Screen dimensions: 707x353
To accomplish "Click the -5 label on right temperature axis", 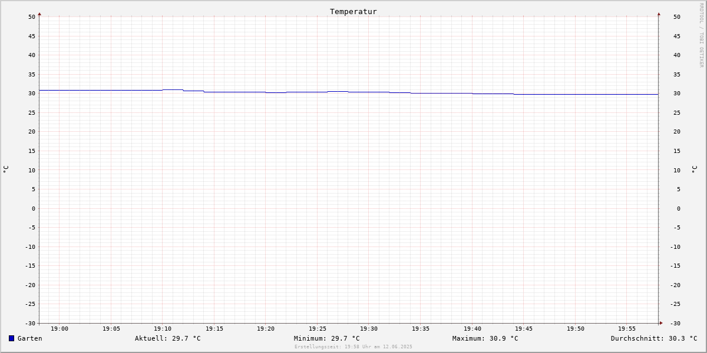I will [x=677, y=227].
